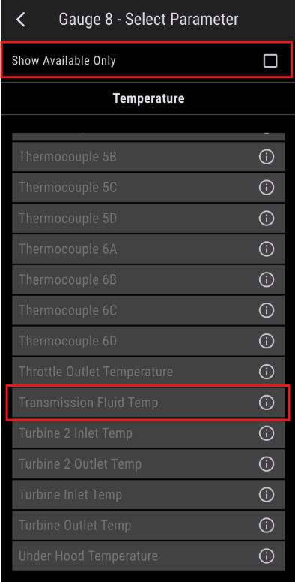Show info for Throttle Outlet Temperature

266,372
